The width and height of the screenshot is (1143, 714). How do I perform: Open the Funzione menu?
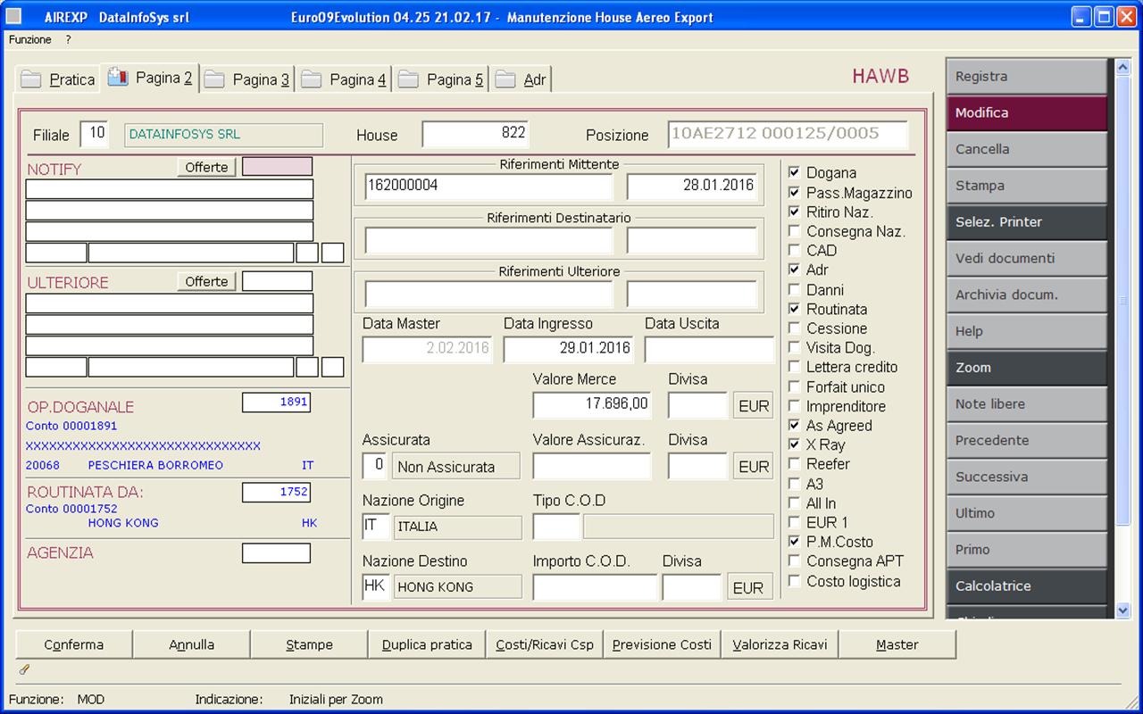(30, 40)
